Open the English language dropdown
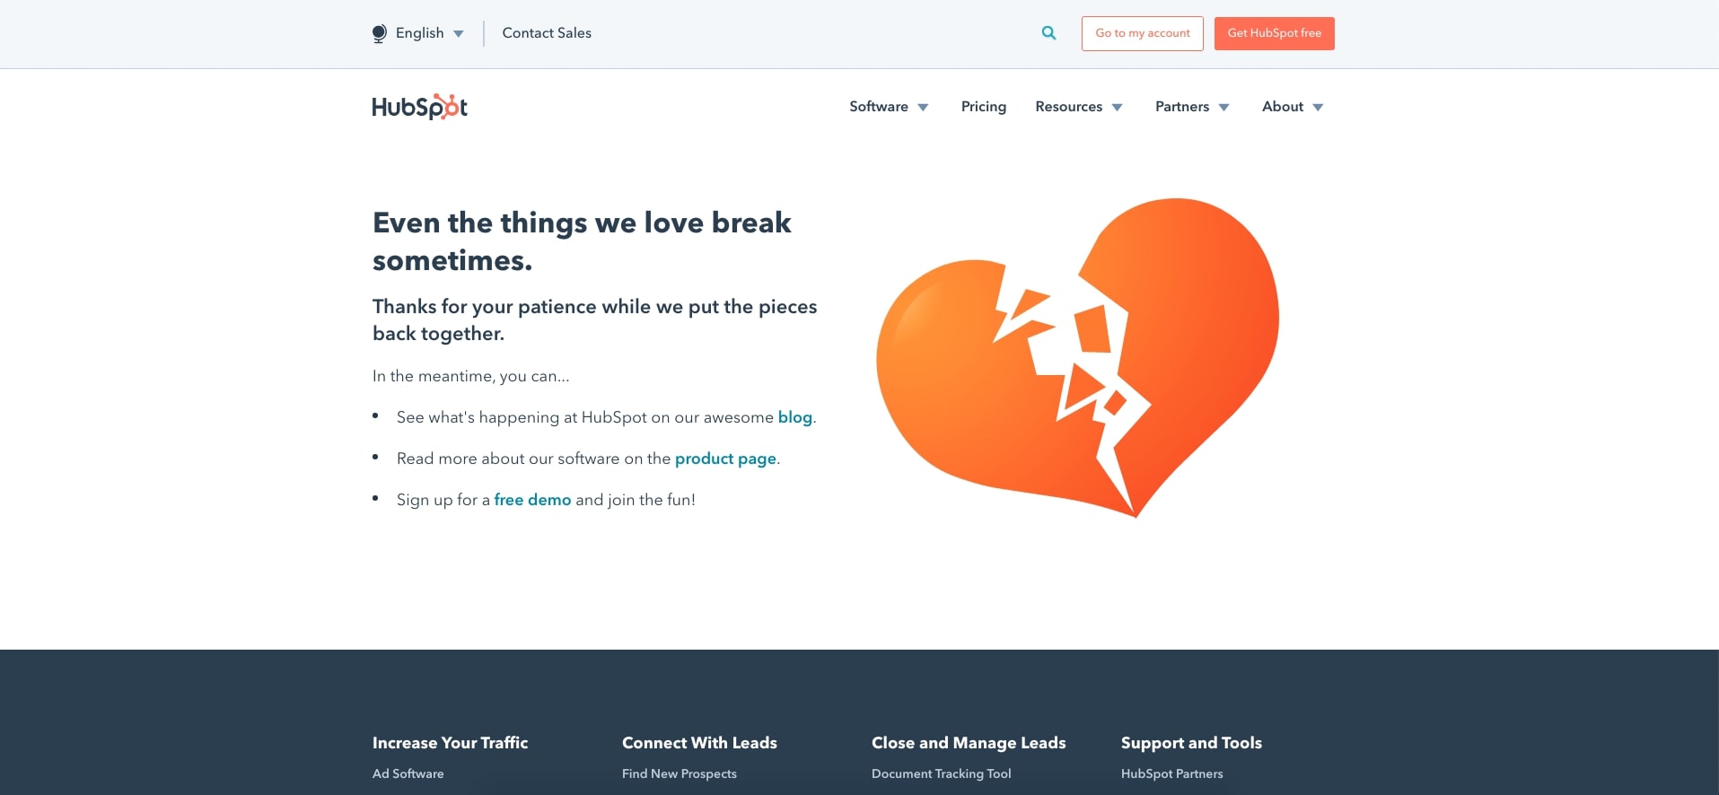The image size is (1719, 795). pos(418,33)
